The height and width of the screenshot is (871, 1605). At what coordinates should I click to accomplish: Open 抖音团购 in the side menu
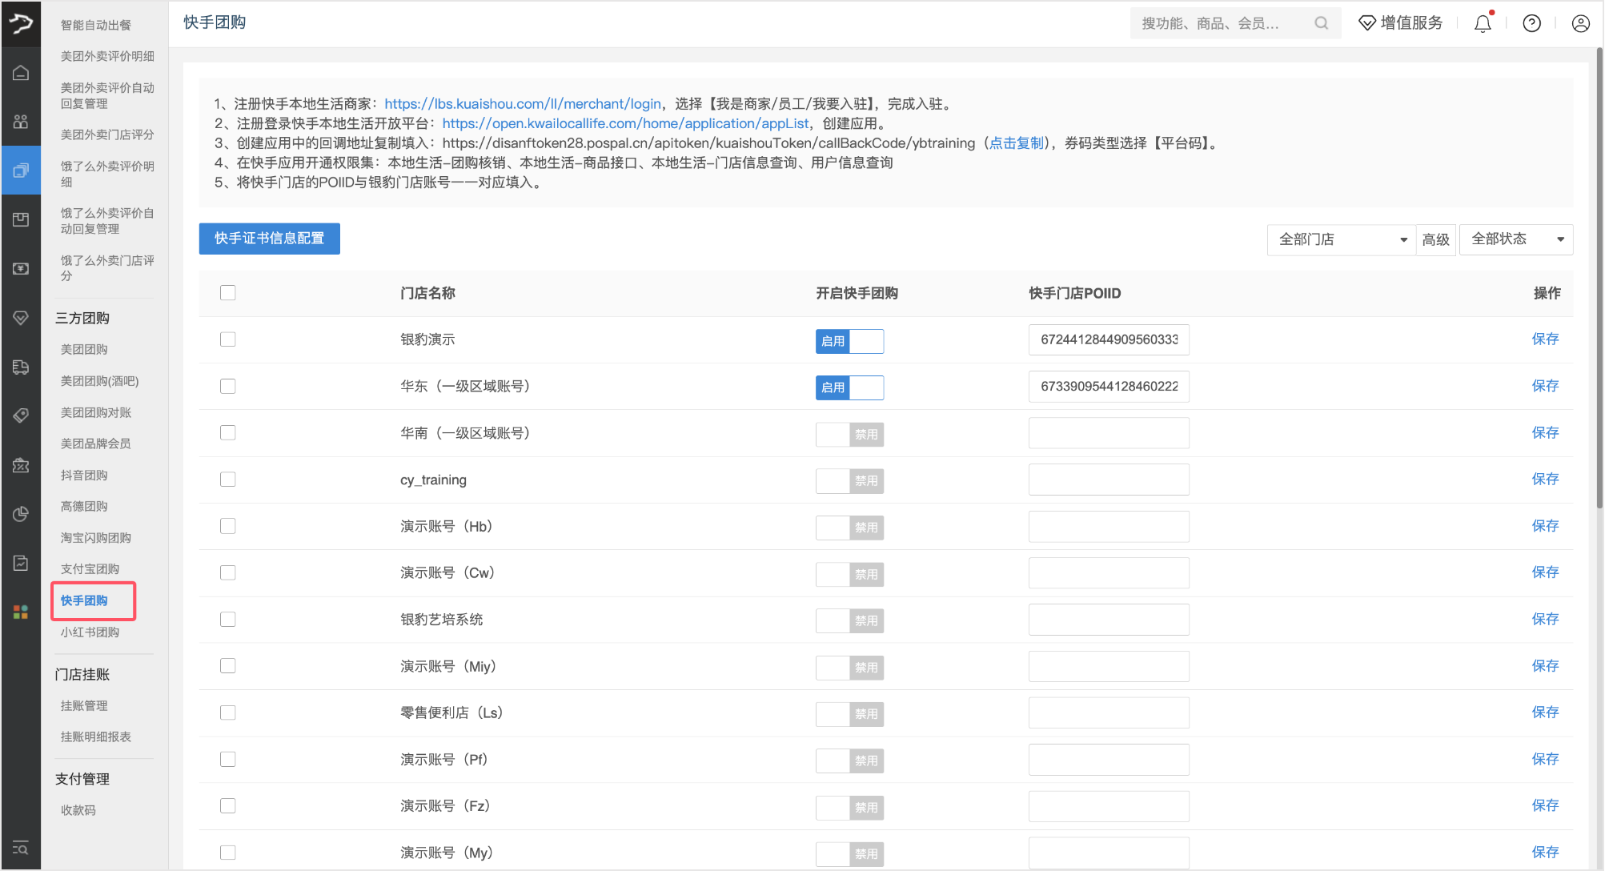[x=84, y=475]
